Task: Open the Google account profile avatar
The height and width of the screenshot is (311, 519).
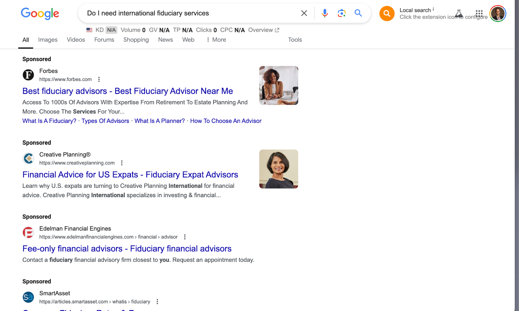Action: 498,14
